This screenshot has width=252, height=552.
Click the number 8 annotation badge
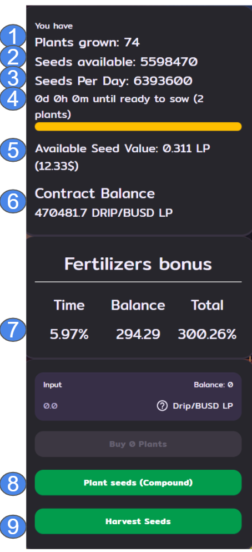tap(13, 484)
